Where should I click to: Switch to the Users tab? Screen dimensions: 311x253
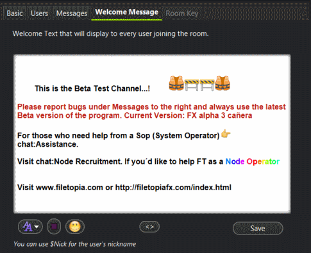click(x=39, y=13)
